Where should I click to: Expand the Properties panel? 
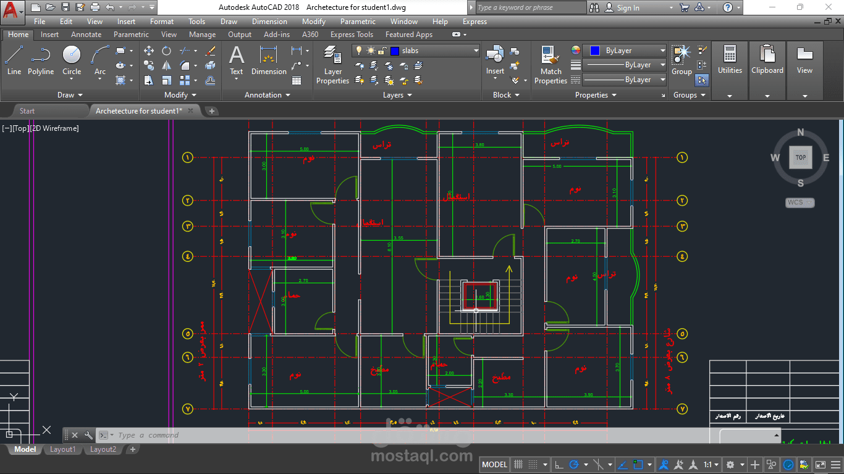596,95
